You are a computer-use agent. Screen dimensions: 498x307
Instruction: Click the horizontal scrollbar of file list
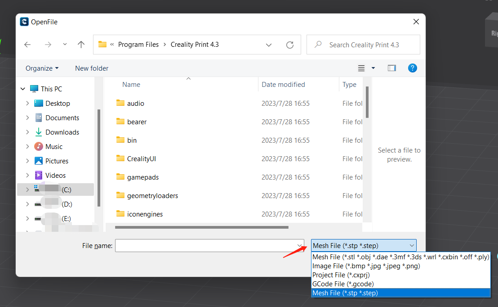pyautogui.click(x=202, y=227)
